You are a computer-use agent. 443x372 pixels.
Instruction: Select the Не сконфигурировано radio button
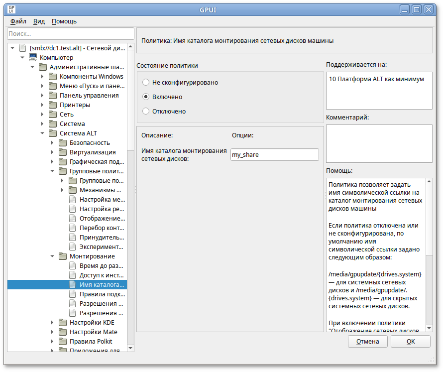(146, 83)
